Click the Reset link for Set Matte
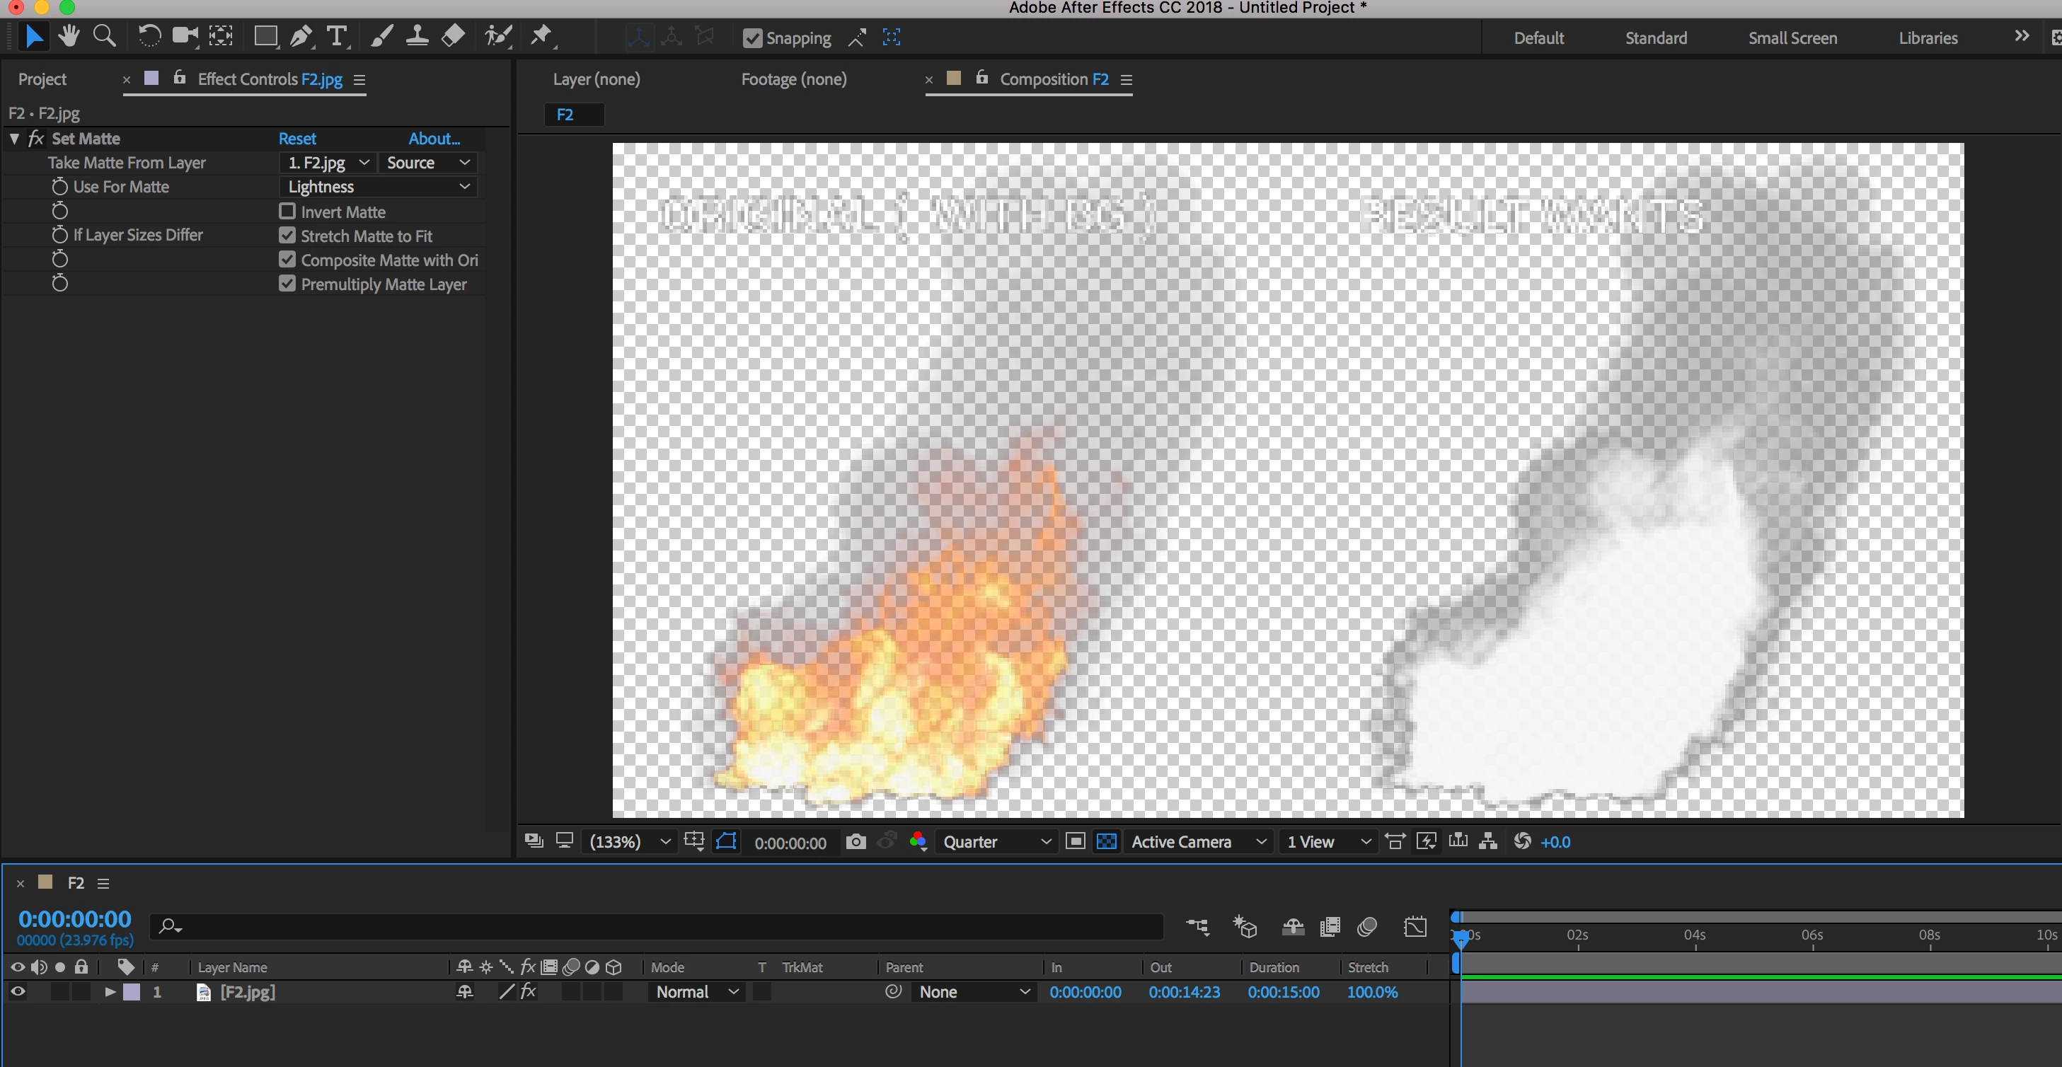The height and width of the screenshot is (1067, 2062). [x=297, y=139]
